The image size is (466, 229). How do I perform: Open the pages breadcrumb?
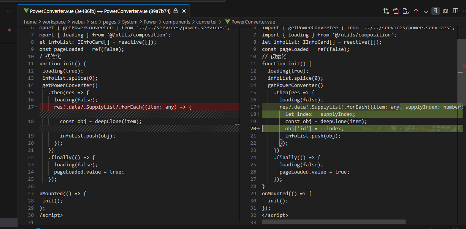point(109,22)
